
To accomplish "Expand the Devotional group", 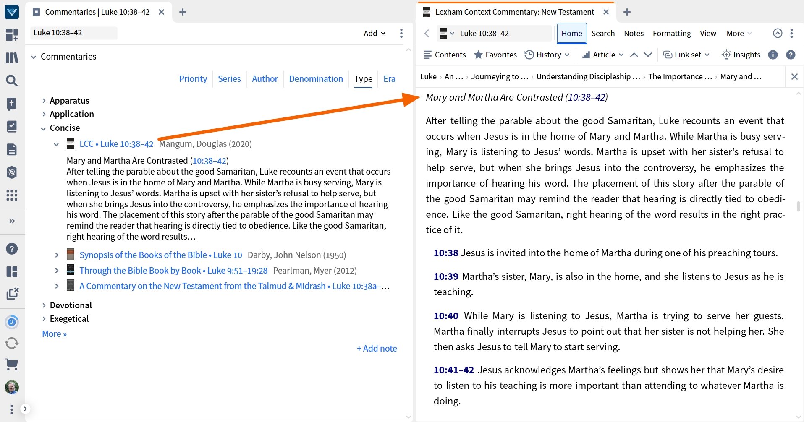I will (x=44, y=305).
